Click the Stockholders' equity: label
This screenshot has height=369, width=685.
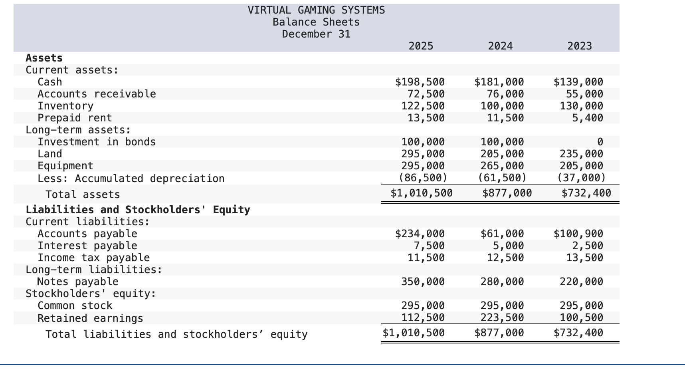(x=91, y=294)
